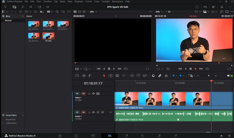Open source viewer 25% zoom dropdown
The image size is (234, 138).
pos(93,12)
